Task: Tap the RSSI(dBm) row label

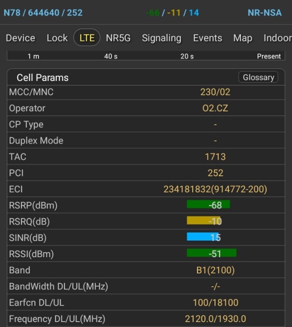Action: (31, 254)
